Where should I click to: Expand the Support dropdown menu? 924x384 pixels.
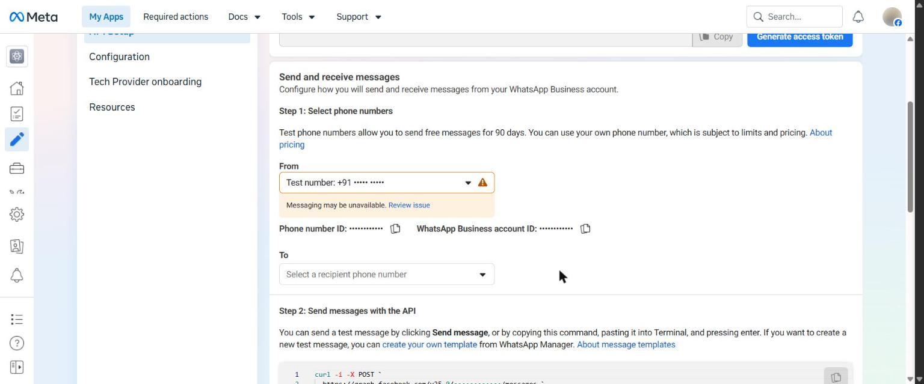click(x=359, y=17)
